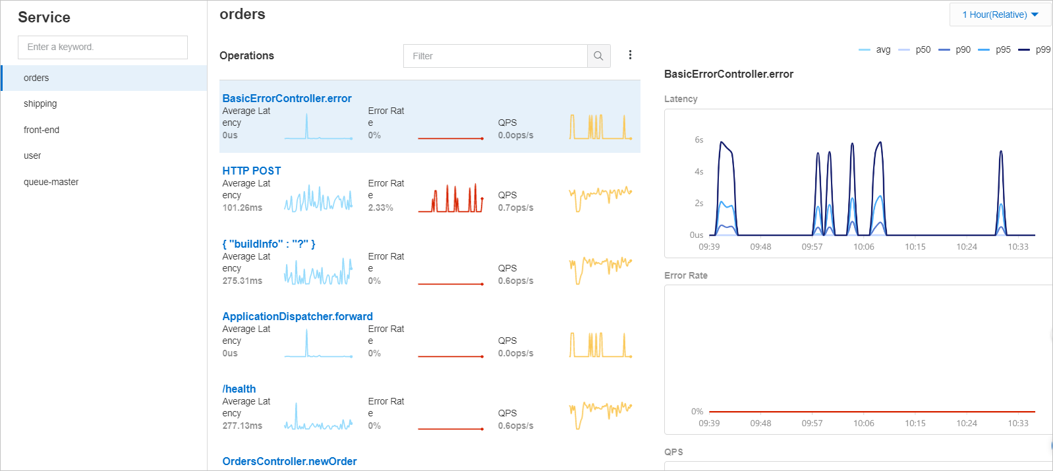Open the OrdersController.newOrder operation
The image size is (1053, 471).
[x=289, y=461]
